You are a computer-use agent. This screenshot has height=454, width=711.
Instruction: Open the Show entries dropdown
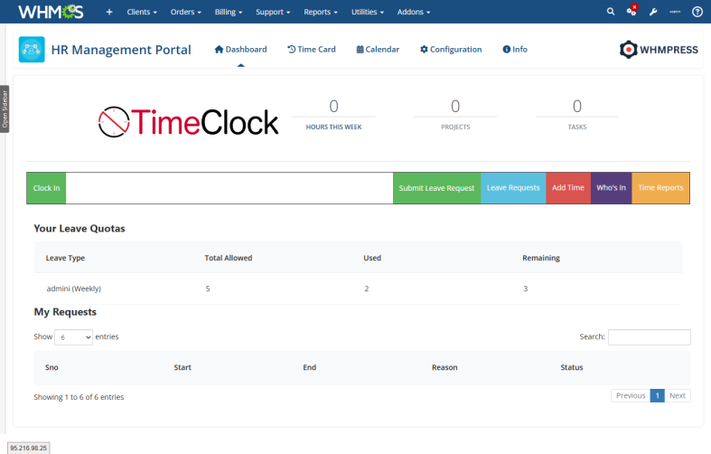[73, 337]
